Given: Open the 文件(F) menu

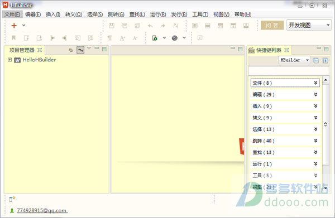Looking at the screenshot, I should (12, 14).
